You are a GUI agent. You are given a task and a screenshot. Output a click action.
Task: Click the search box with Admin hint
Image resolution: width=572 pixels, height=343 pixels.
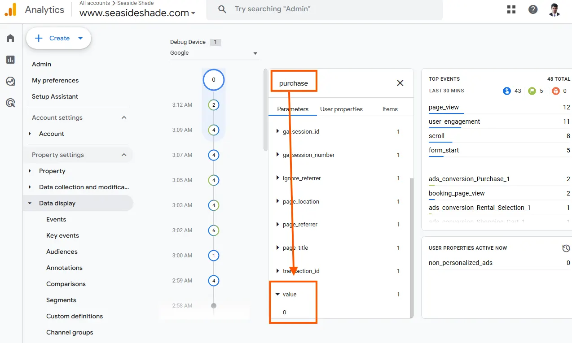[x=324, y=9]
